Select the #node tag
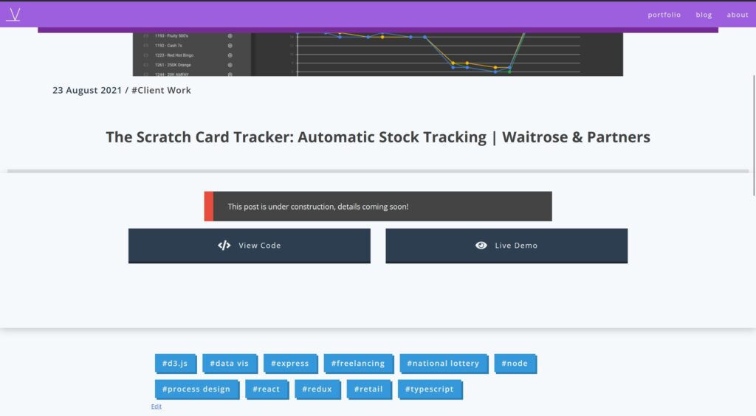The height and width of the screenshot is (416, 756). pyautogui.click(x=515, y=364)
